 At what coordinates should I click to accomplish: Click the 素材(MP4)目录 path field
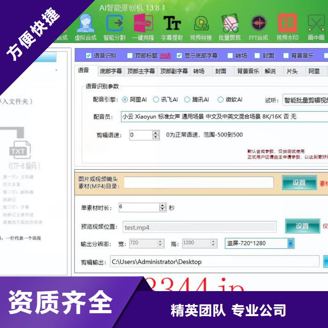point(199,182)
